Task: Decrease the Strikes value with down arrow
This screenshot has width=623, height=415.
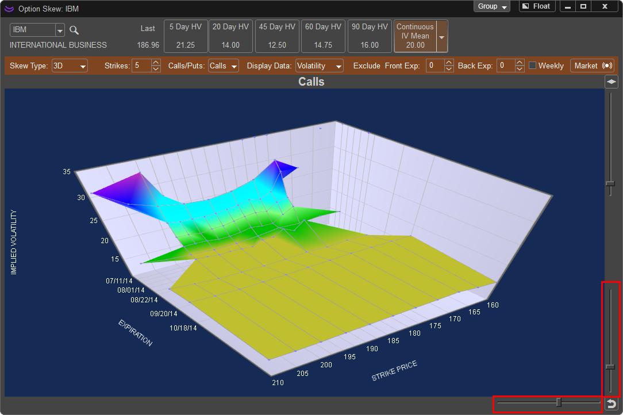Action: [x=156, y=69]
